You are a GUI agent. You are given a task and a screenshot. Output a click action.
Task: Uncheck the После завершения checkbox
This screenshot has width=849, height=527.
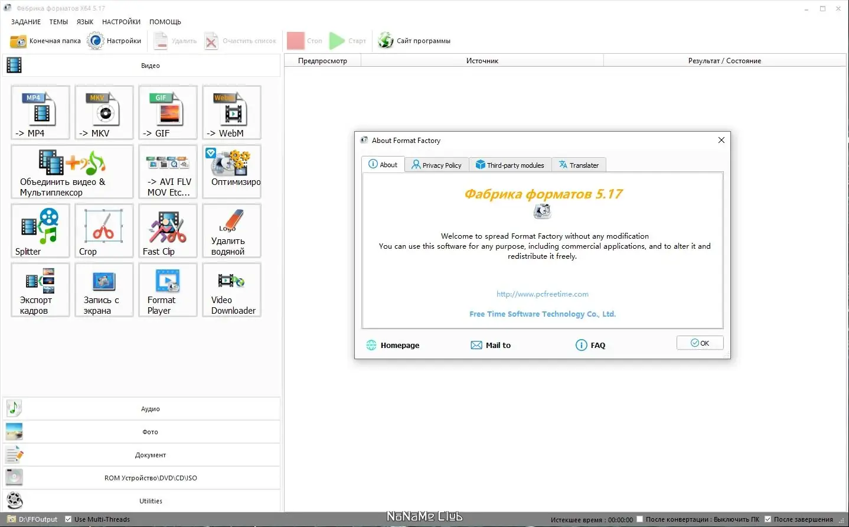(x=768, y=519)
